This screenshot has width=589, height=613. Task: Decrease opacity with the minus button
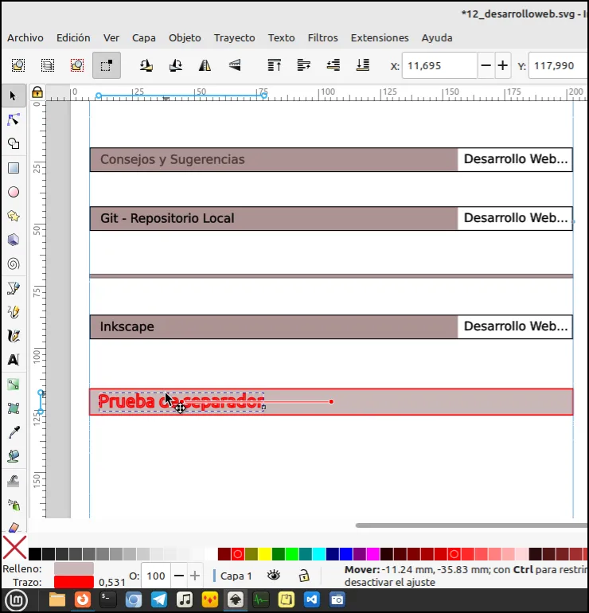pyautogui.click(x=178, y=576)
